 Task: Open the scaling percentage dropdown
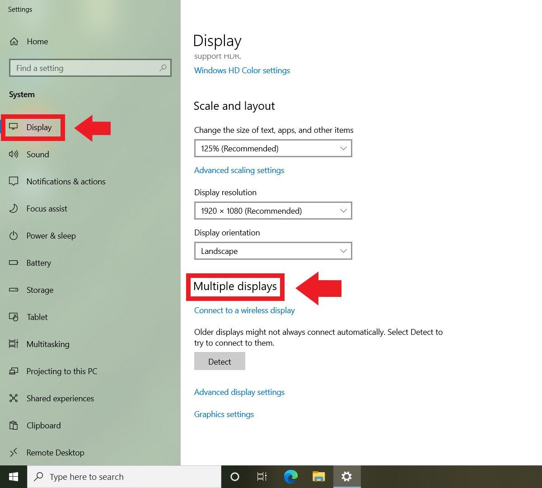click(273, 148)
